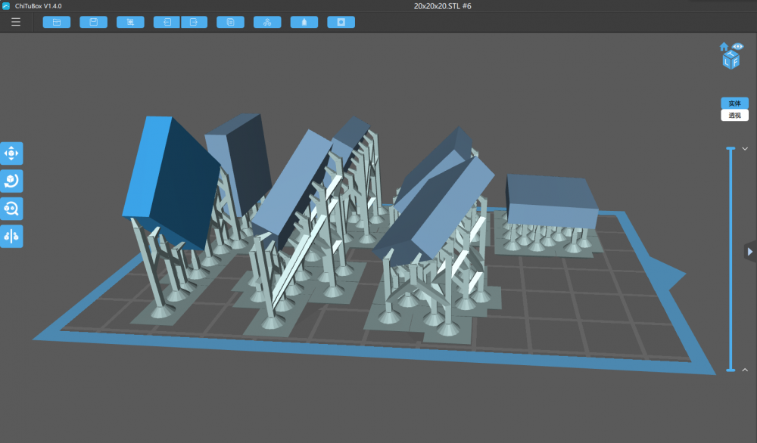This screenshot has height=443, width=757.
Task: Click the down chevron above layer slider
Action: coord(745,149)
